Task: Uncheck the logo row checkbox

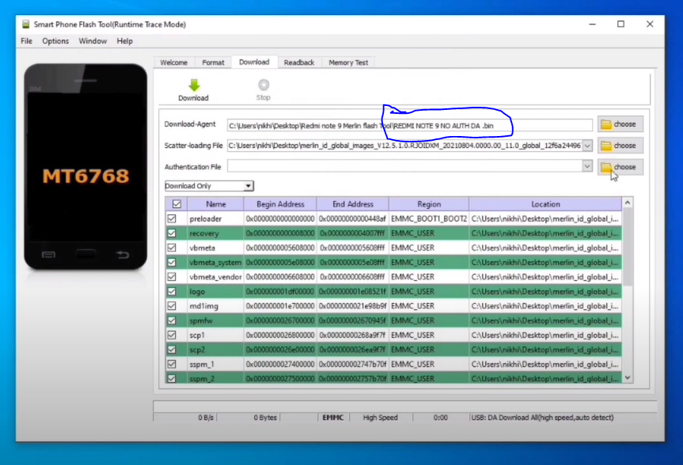Action: pos(172,291)
